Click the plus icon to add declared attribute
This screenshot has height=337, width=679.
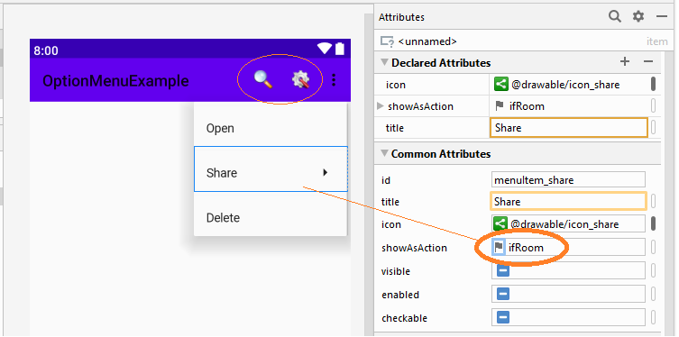(624, 62)
